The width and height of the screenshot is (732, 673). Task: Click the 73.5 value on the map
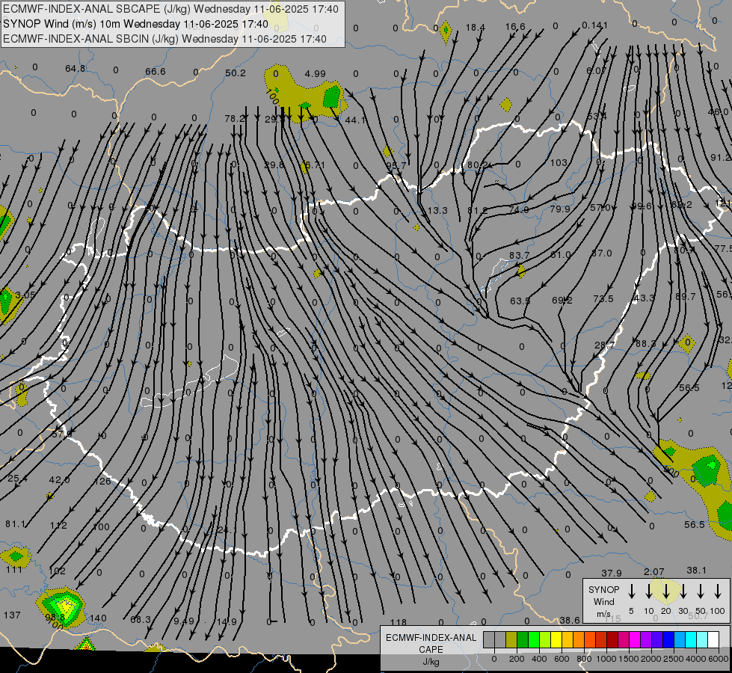603,299
